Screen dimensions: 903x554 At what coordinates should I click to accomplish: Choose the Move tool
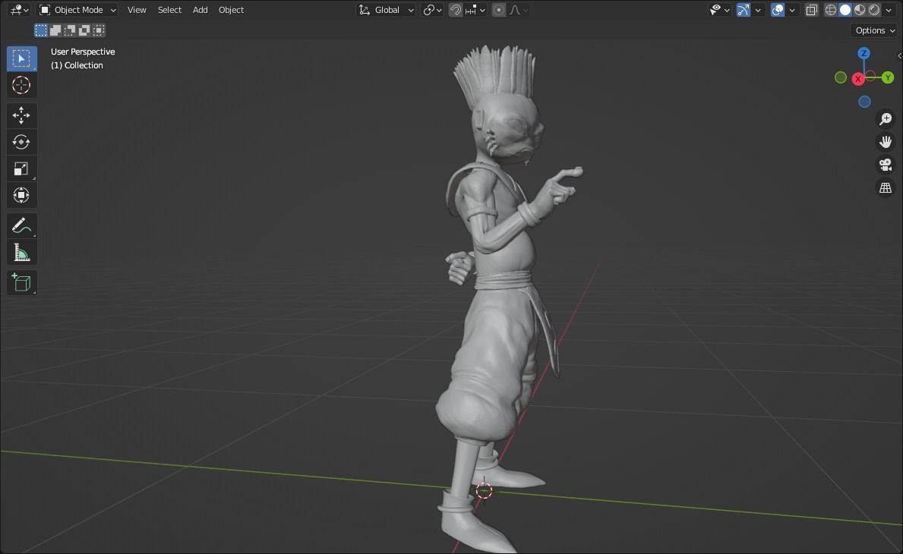(22, 115)
